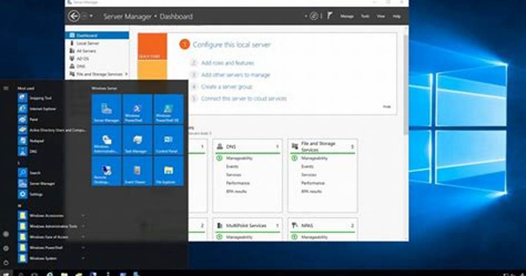Click the Server Manager dashboard vertical scrollbar
The height and width of the screenshot is (276, 526).
click(x=406, y=84)
